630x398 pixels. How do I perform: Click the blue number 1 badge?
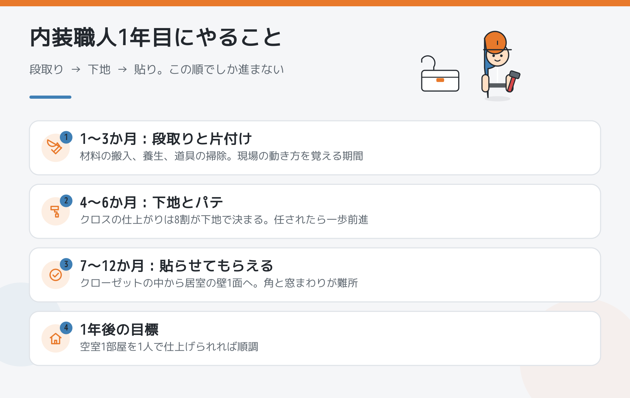66,137
